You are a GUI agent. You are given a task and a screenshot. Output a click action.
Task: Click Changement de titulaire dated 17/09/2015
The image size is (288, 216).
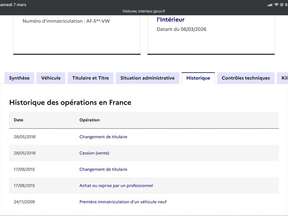pyautogui.click(x=103, y=169)
